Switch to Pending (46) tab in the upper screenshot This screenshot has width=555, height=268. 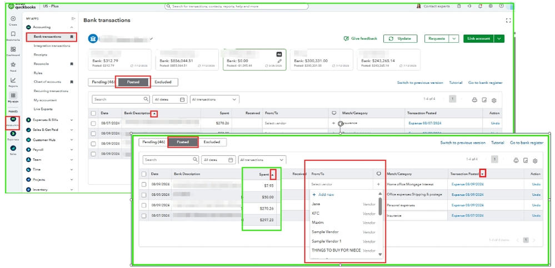(102, 82)
